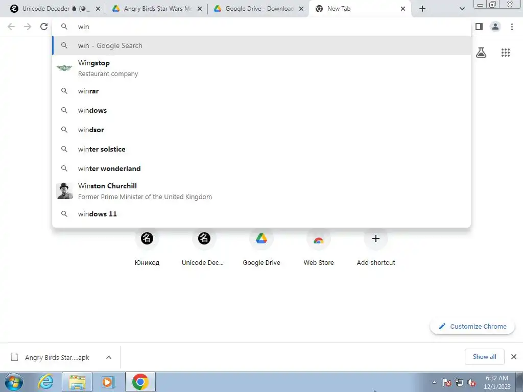Click the Chrome taskbar icon
This screenshot has height=392, width=523.
140,382
